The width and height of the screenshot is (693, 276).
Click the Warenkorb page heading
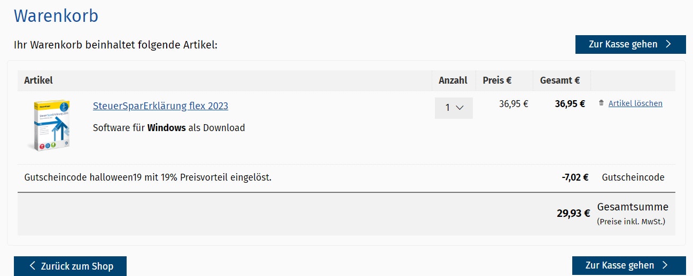56,16
